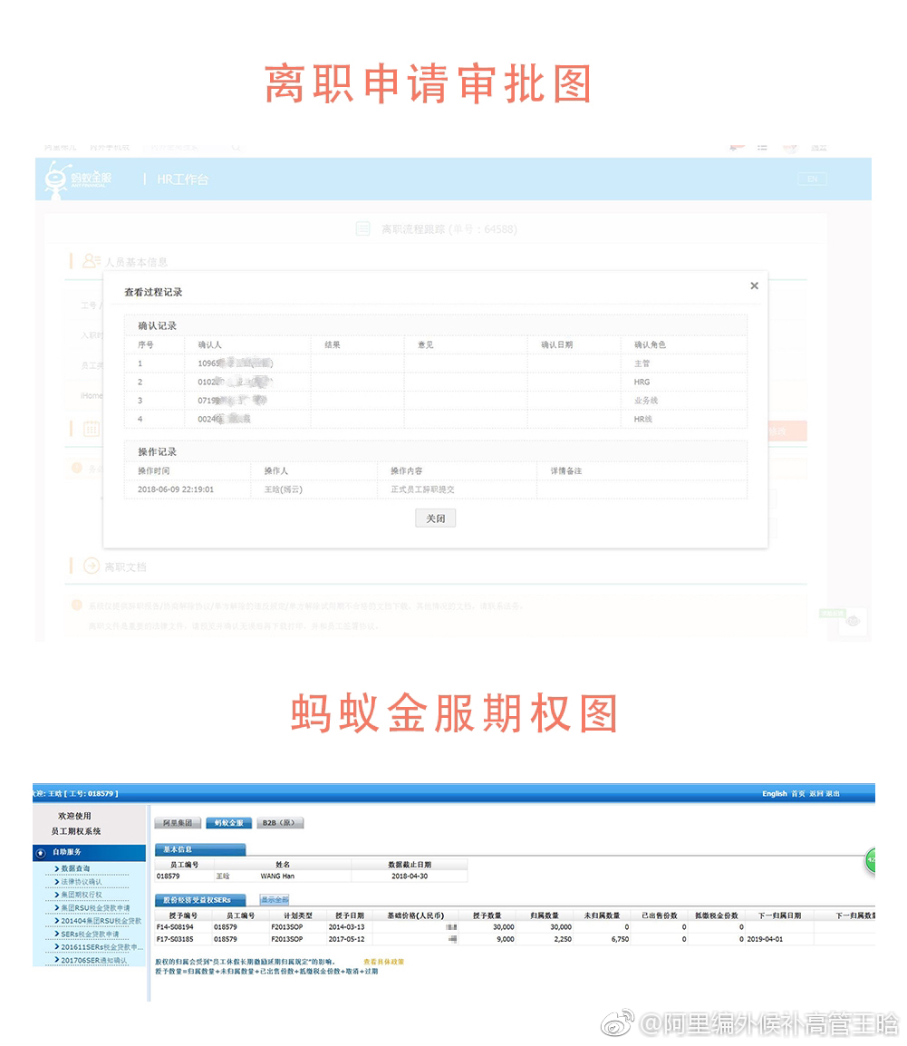The image size is (907, 1046).
Task: Click operator 王晗(焜云) in operation records
Action: (x=284, y=489)
